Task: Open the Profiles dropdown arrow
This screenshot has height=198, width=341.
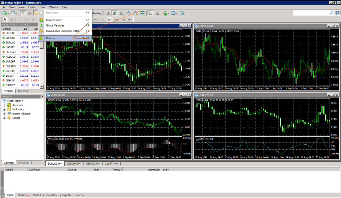Action: 16,14
